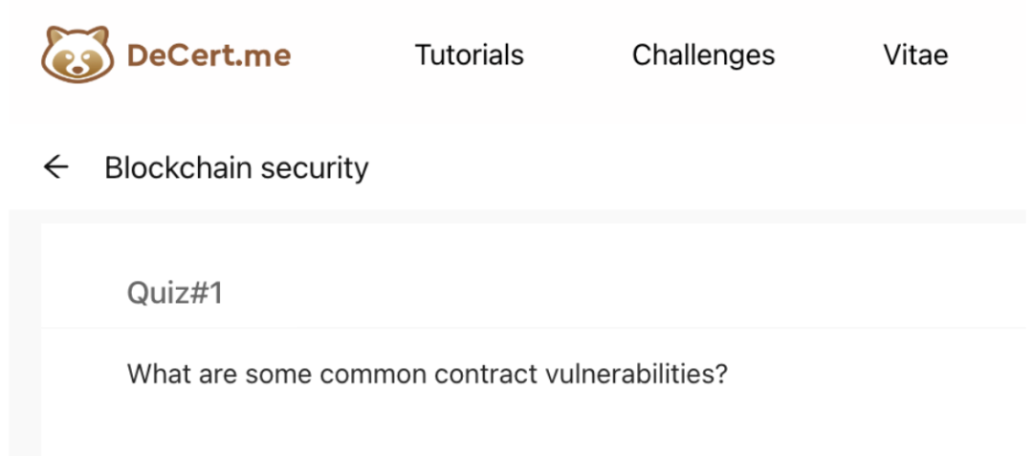Click the word 'security' in the title
1033x456 pixels.
[x=315, y=168]
